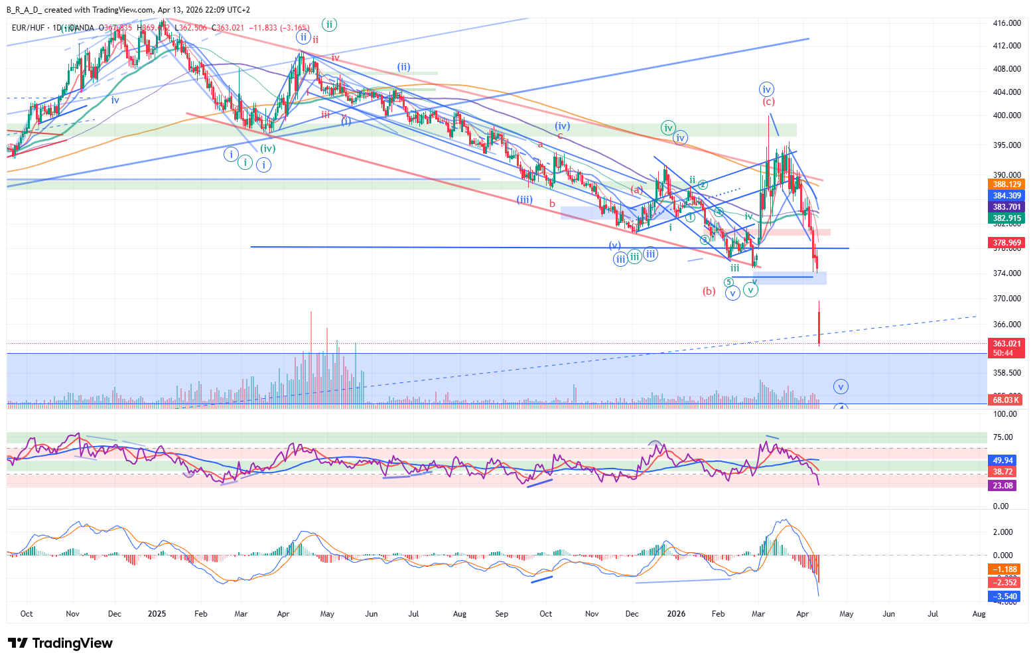Click the 416.000 price axis label
1035x663 pixels.
1006,23
